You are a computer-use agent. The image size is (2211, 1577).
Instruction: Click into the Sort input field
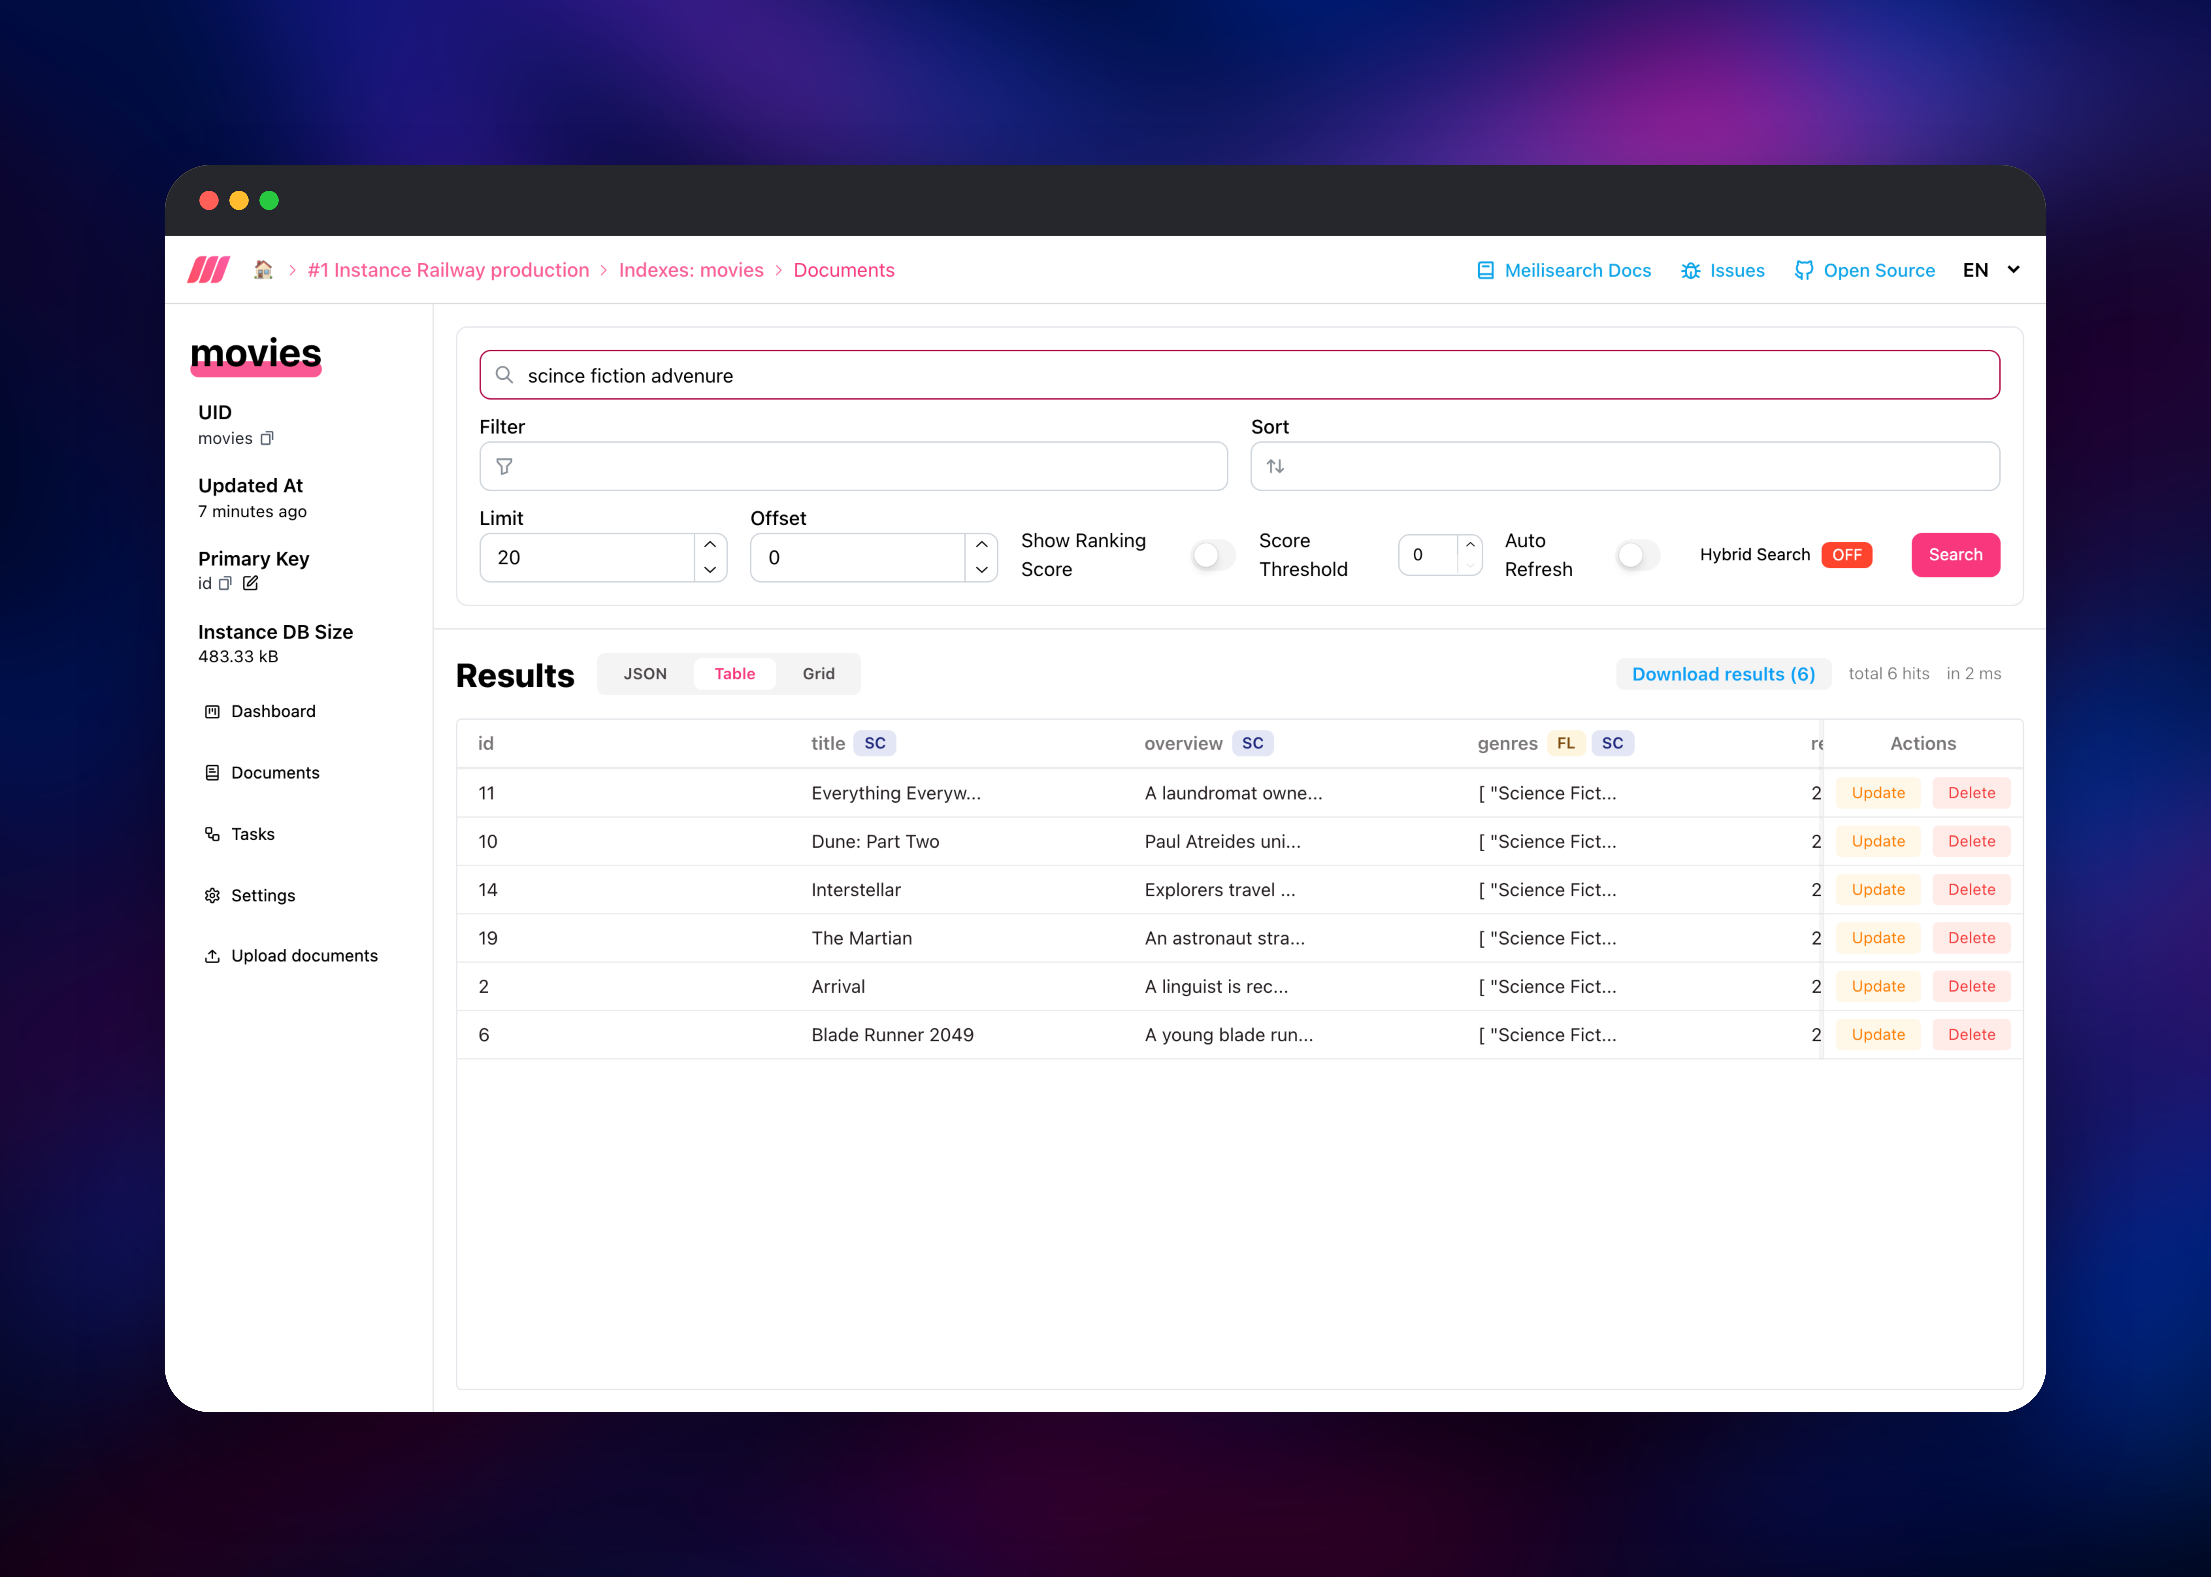1626,466
